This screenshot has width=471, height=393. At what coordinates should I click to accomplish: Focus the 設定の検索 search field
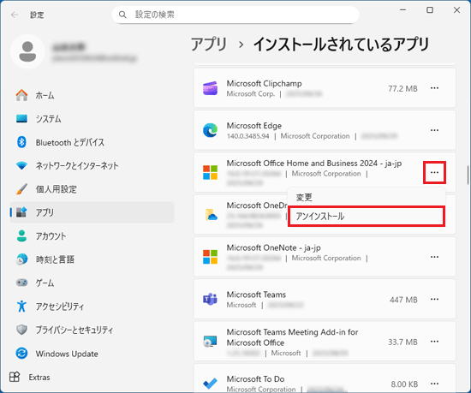coord(235,15)
